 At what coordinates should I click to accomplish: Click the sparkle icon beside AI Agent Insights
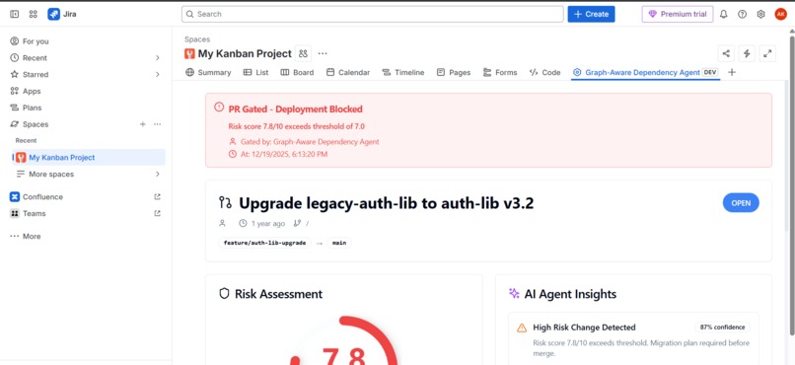[514, 294]
